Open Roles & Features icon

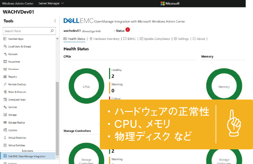[5, 92]
